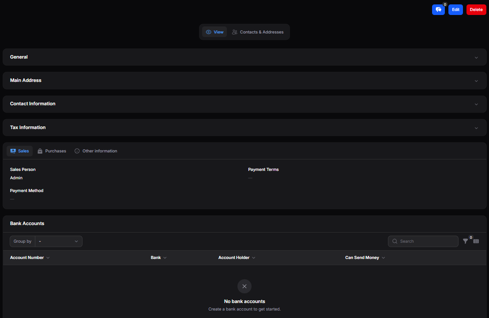Click the Bank Accounts heading
489x318 pixels.
tap(27, 223)
